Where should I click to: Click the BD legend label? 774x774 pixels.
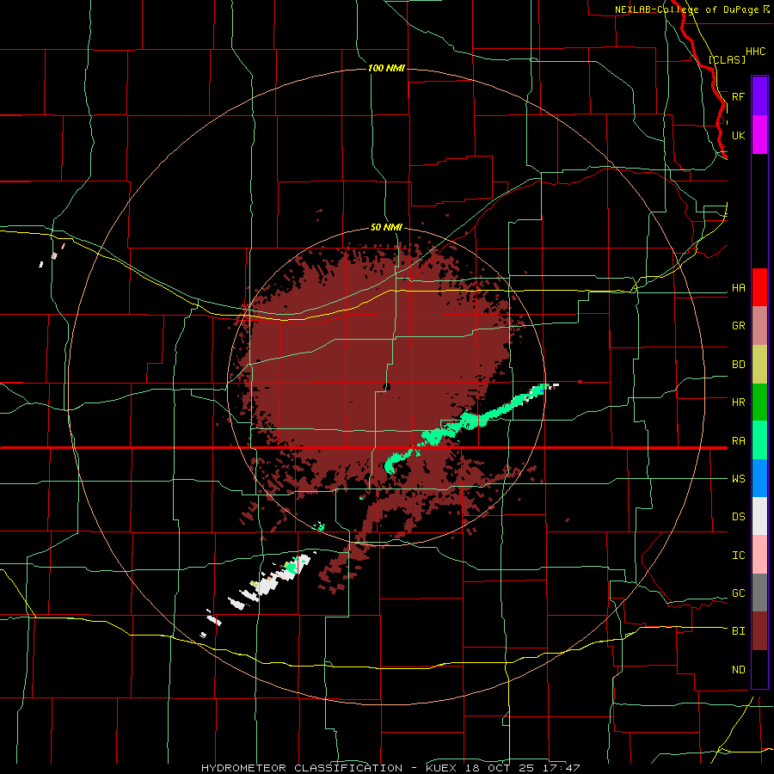(738, 365)
